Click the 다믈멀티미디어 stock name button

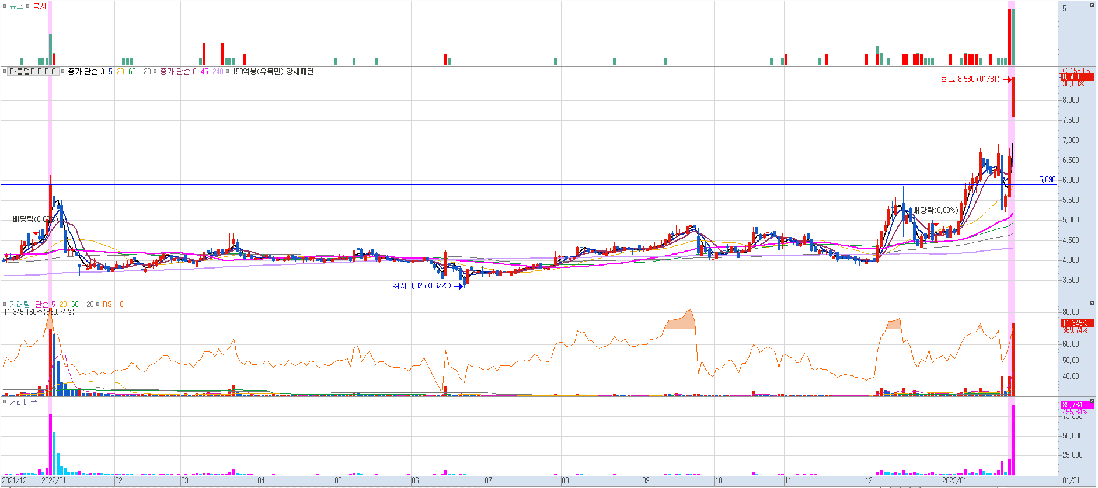pos(33,72)
